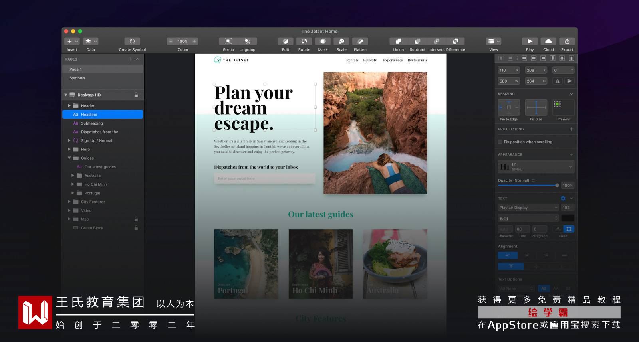Zoom in with the plus button
Screen dimensions: 639x342
(194, 41)
